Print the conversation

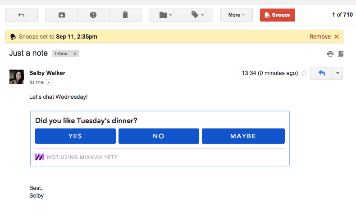tap(330, 54)
